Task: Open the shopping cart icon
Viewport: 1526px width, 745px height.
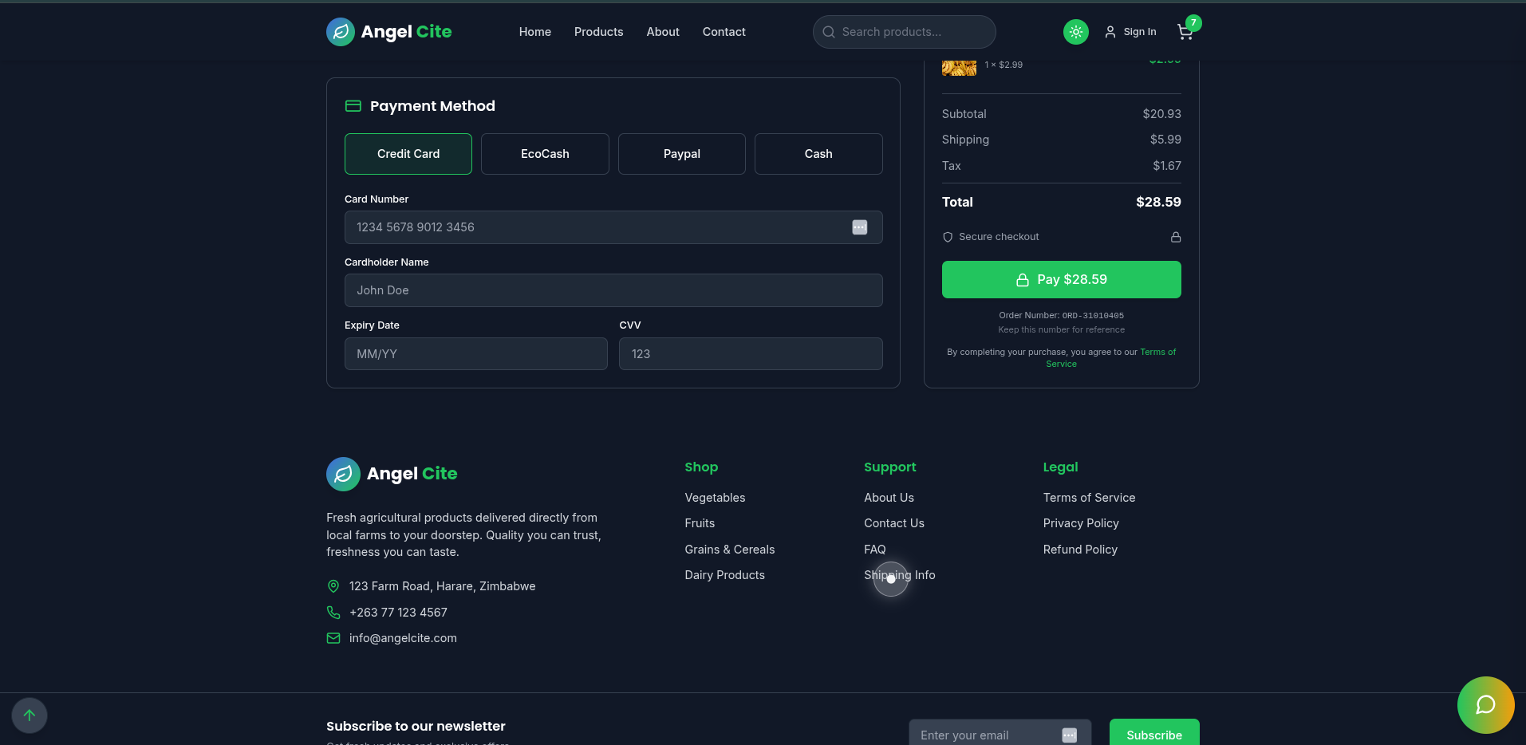Action: 1185,32
